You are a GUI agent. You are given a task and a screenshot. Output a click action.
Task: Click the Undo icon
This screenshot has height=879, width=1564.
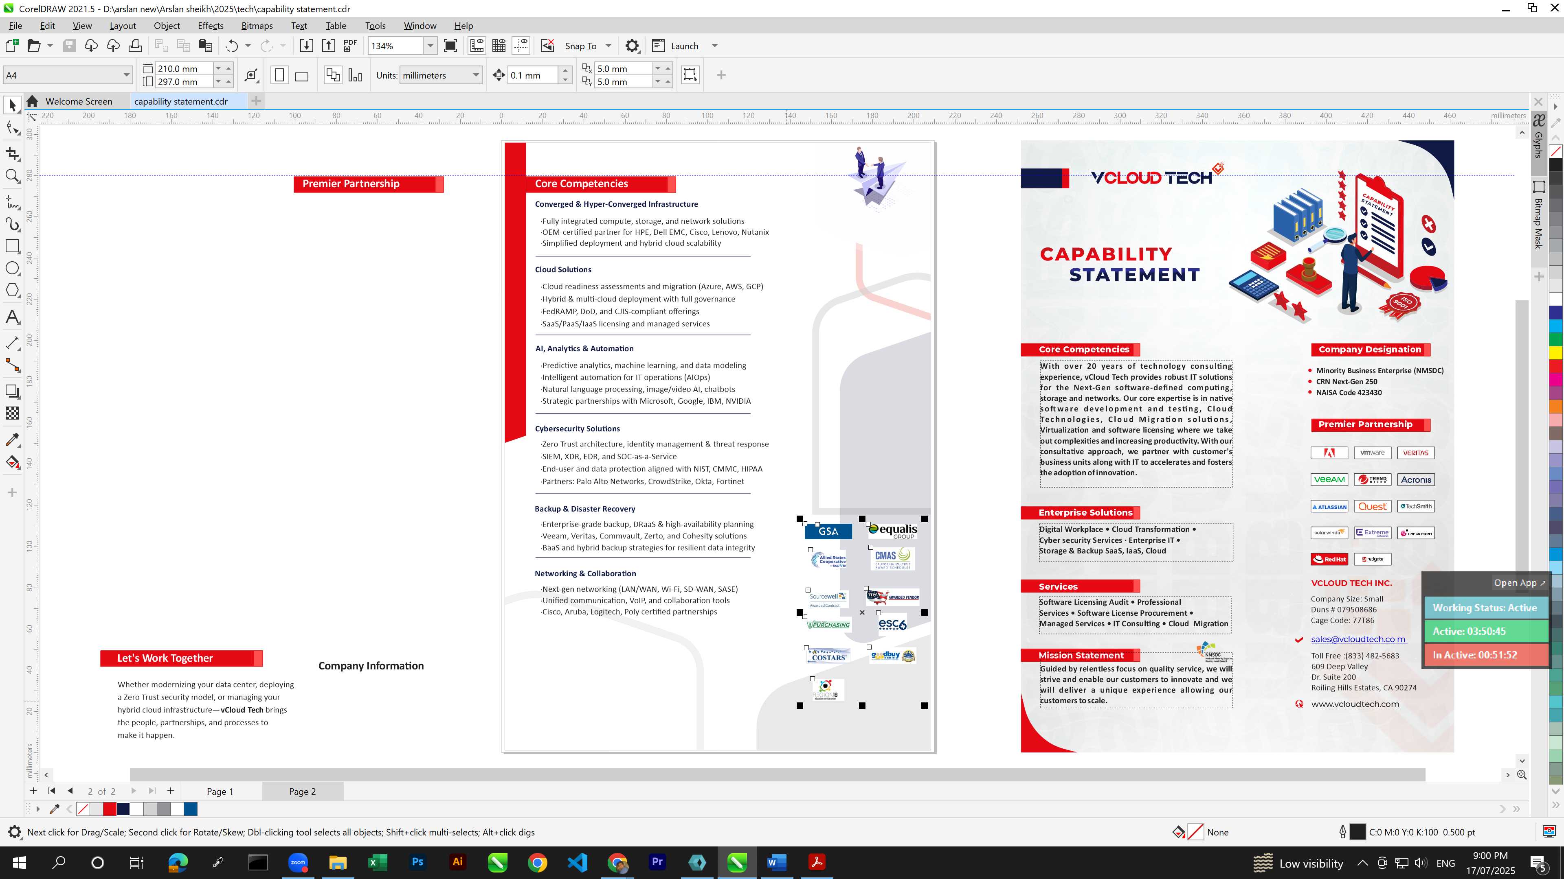point(232,46)
